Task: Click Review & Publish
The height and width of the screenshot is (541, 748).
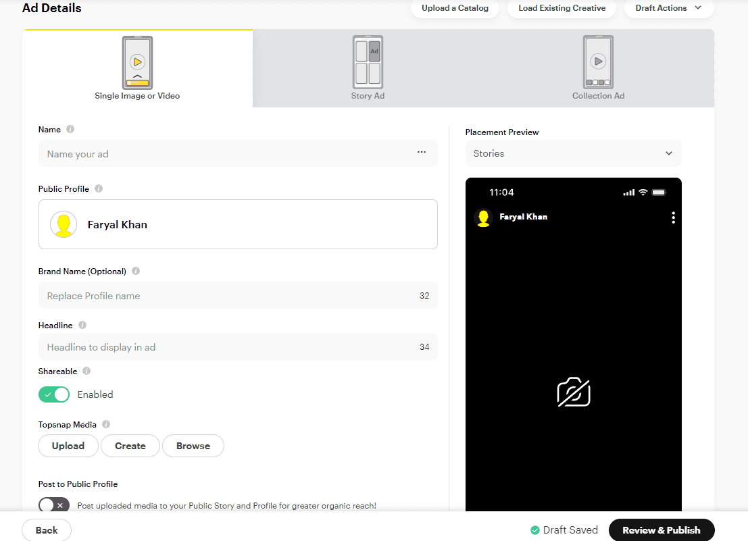Action: pyautogui.click(x=661, y=530)
